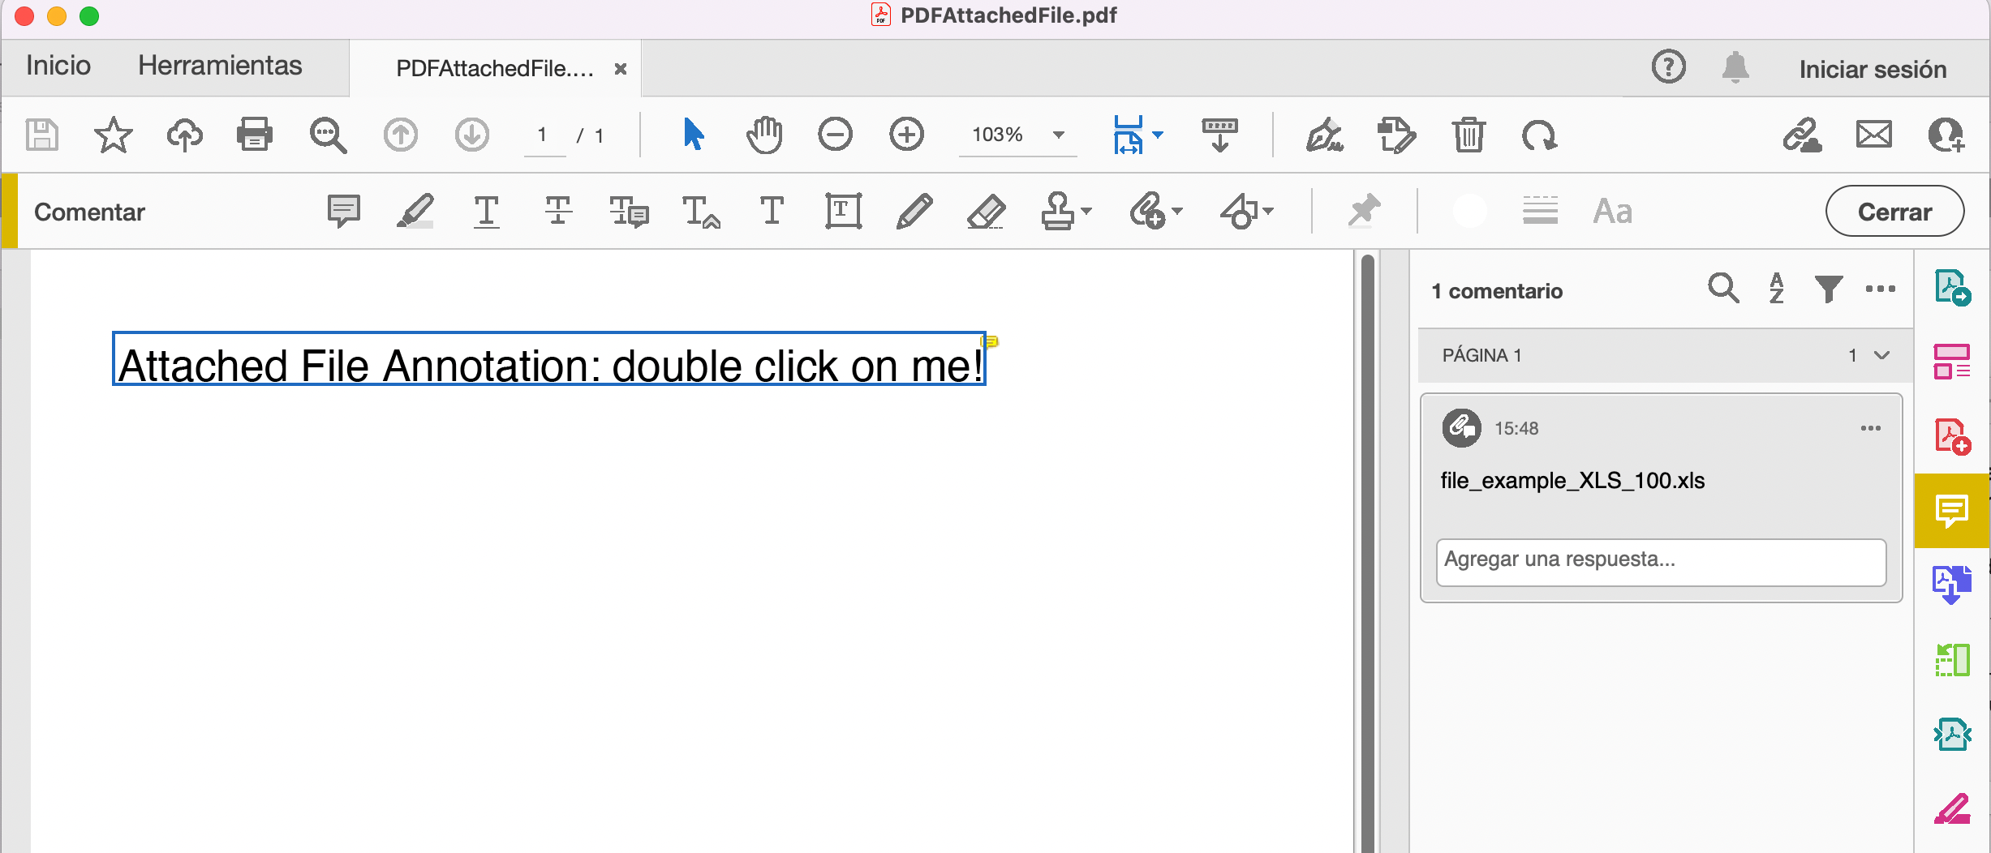Open the line thickness settings
1991x853 pixels.
1540,212
